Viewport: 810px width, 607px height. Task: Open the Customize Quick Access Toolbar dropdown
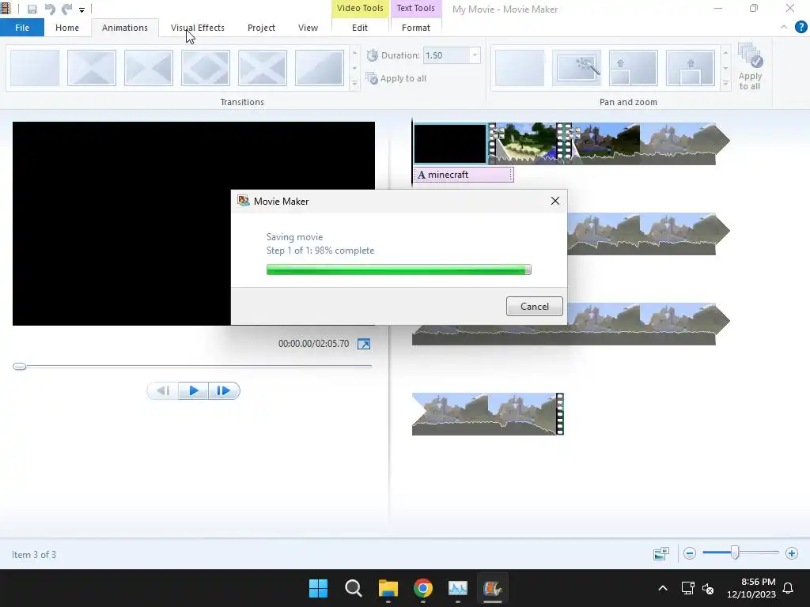pos(81,9)
